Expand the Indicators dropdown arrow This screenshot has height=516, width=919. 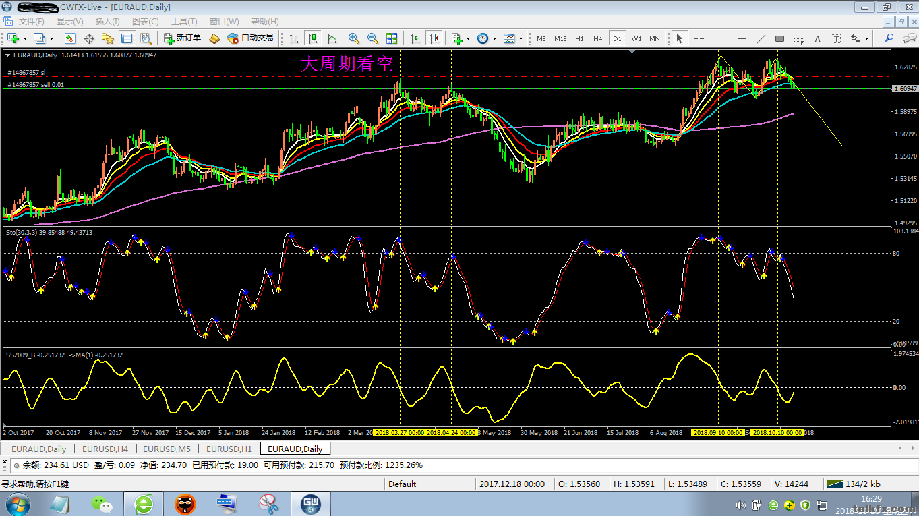(x=468, y=38)
